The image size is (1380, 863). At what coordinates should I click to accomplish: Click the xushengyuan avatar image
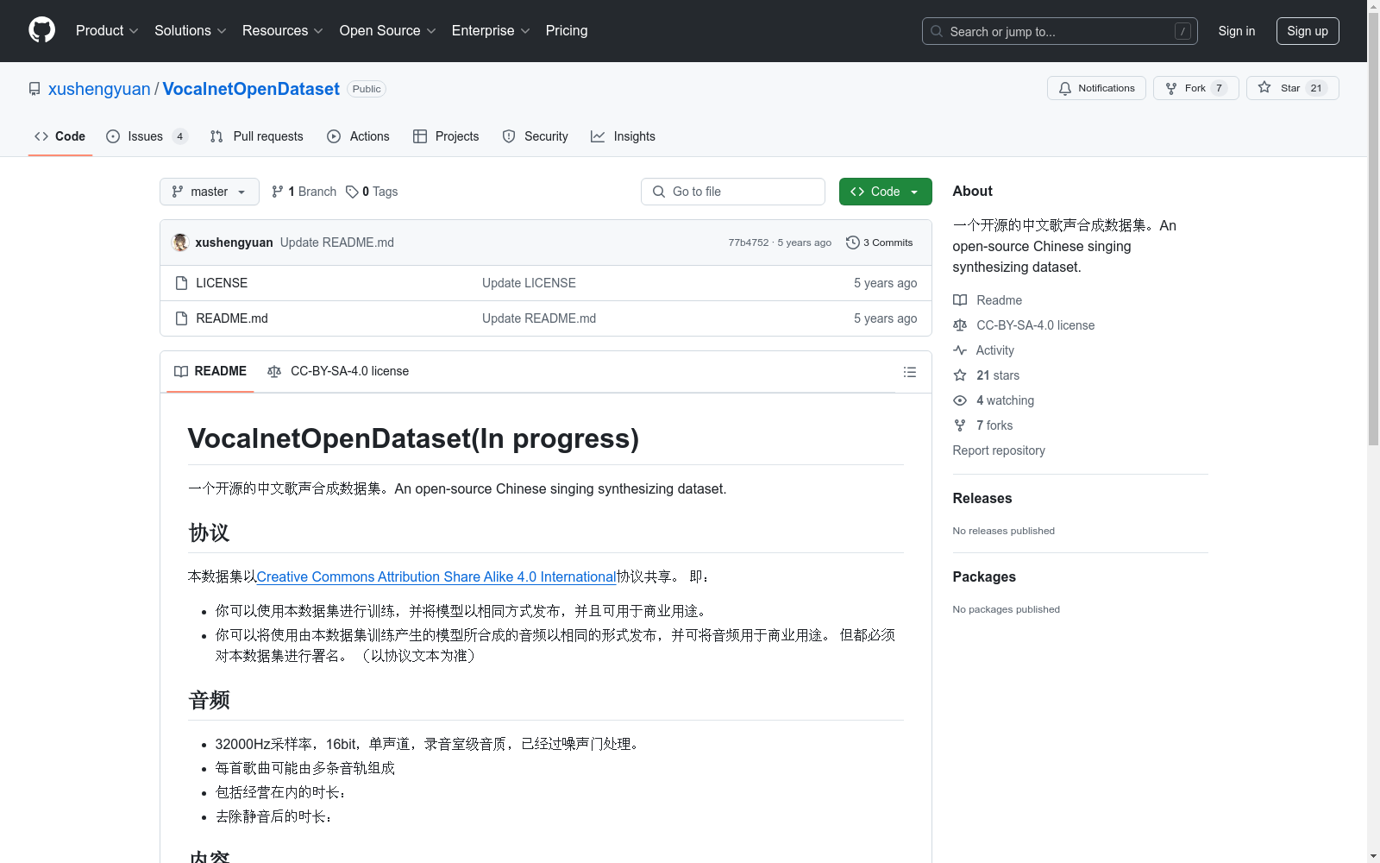coord(180,243)
